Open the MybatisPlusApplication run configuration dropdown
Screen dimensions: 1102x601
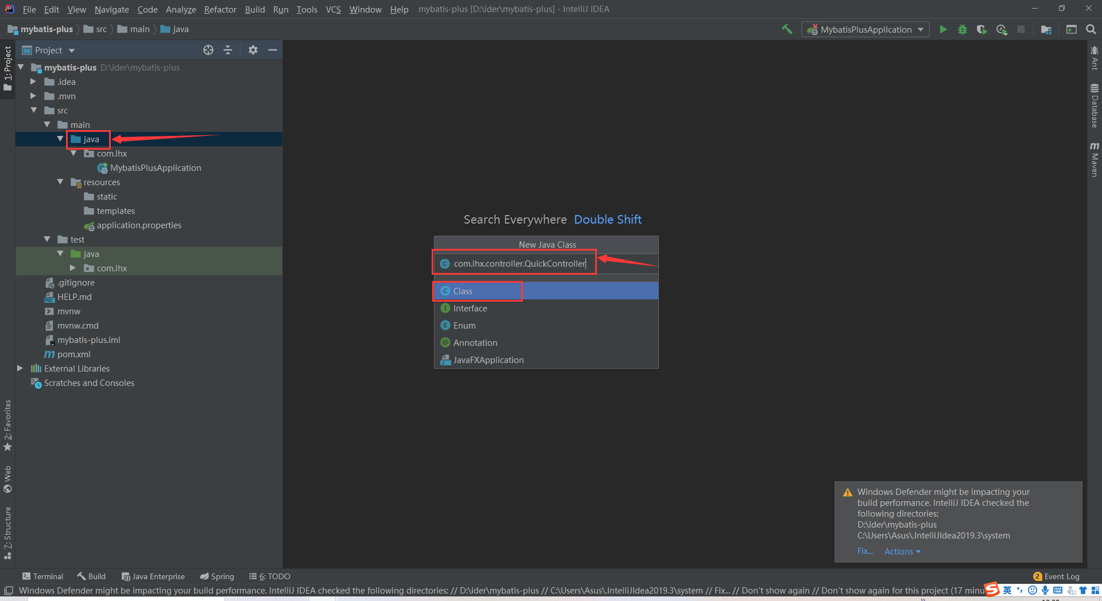pyautogui.click(x=866, y=29)
